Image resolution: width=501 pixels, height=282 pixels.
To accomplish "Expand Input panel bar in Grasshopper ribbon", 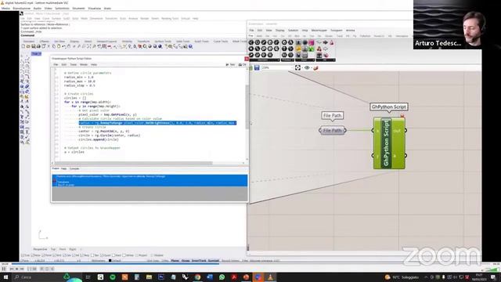I will click(x=305, y=60).
